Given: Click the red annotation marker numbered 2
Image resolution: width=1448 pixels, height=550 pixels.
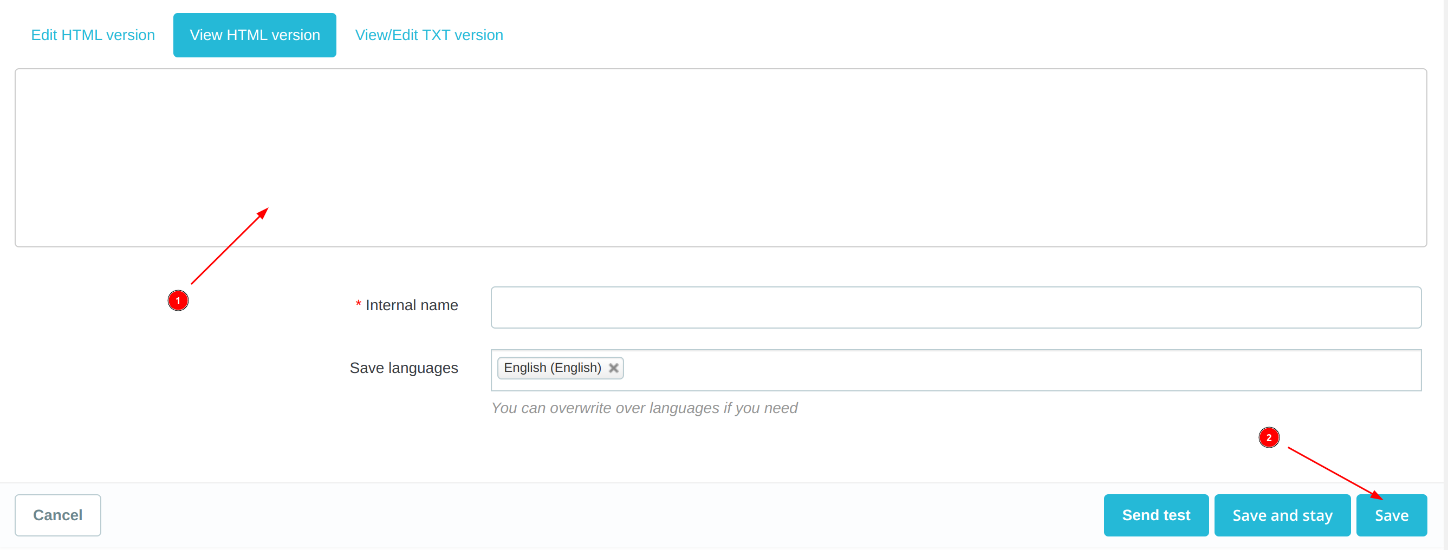Looking at the screenshot, I should 1268,437.
